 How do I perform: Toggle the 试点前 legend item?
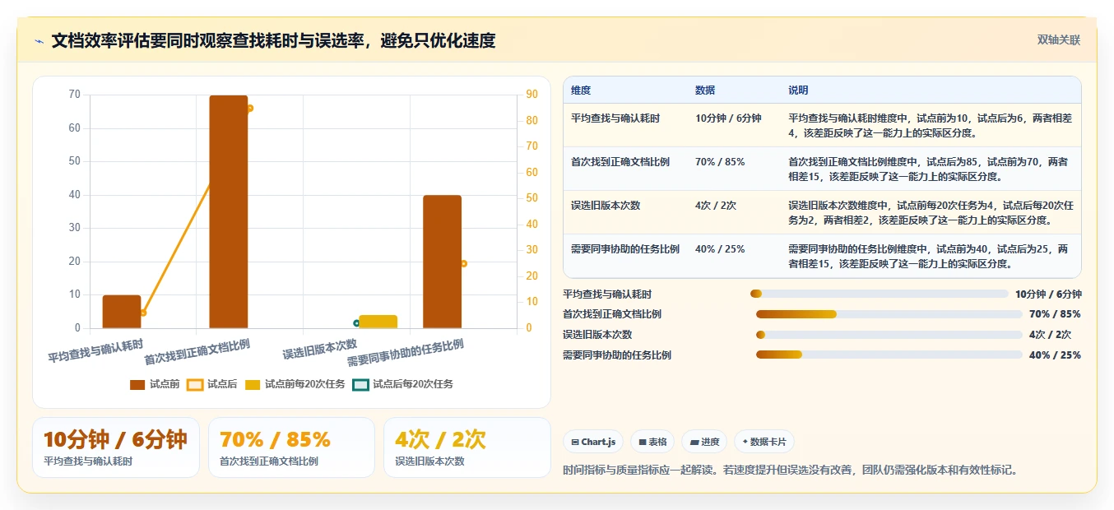[155, 384]
